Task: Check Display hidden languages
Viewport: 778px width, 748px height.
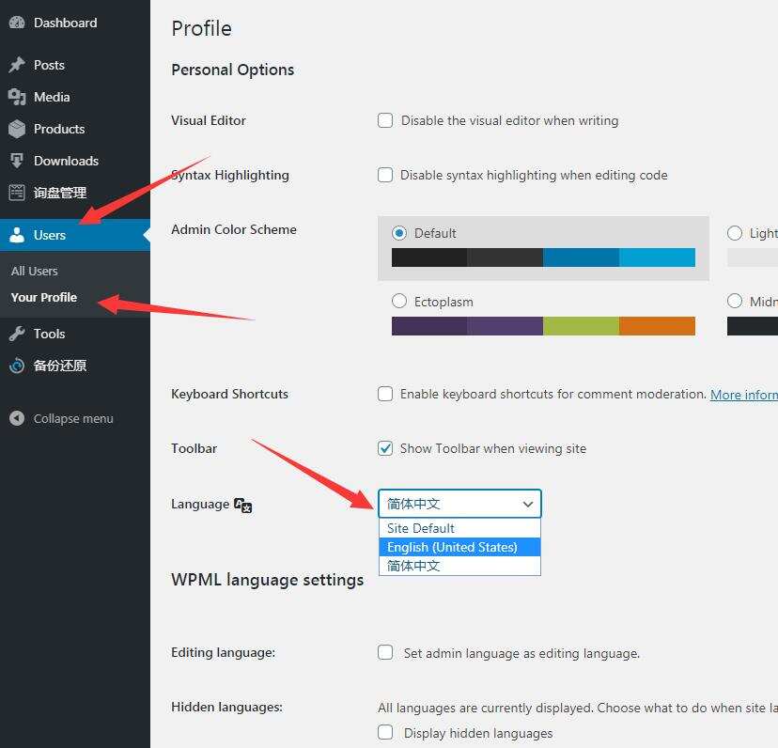Action: pyautogui.click(x=385, y=732)
